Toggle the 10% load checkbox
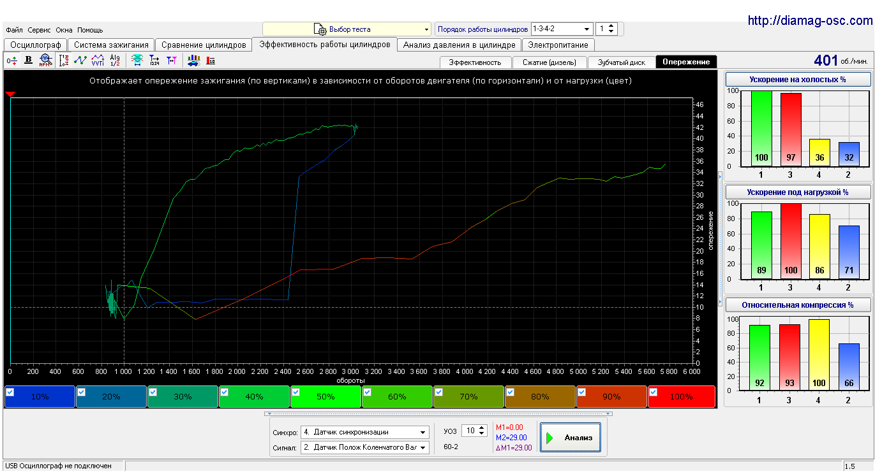Image resolution: width=882 pixels, height=474 pixels. (x=10, y=392)
